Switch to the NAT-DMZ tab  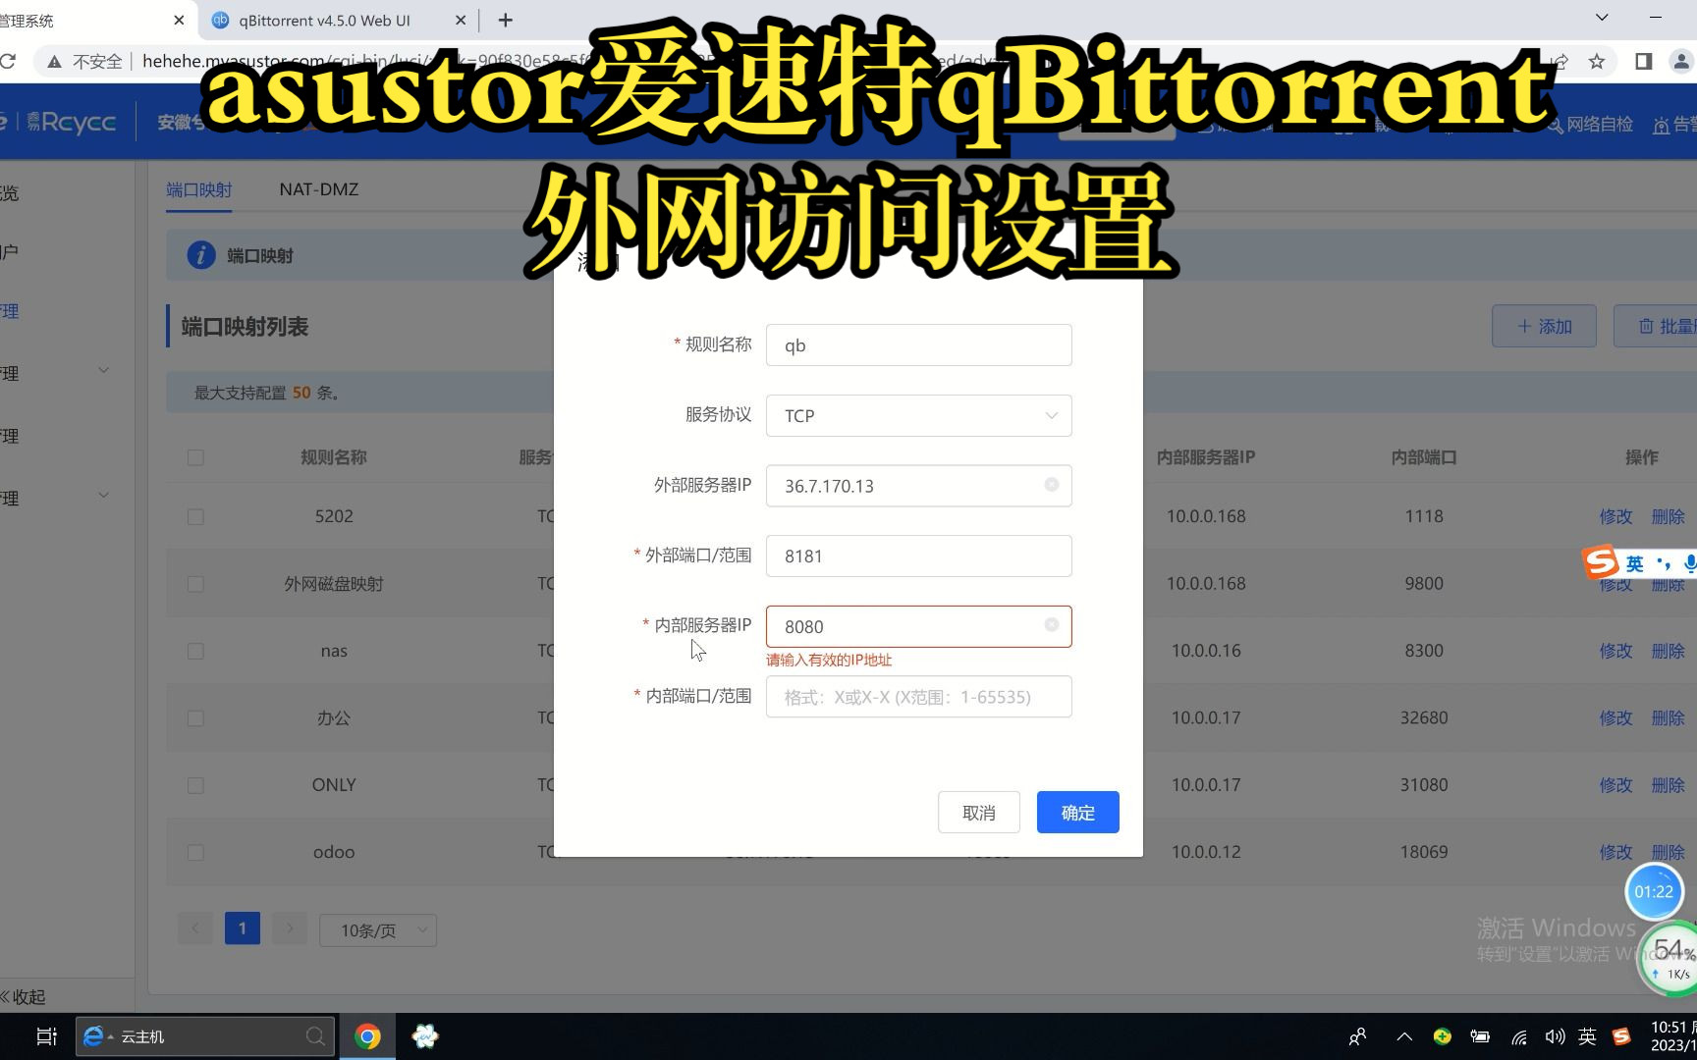(318, 189)
